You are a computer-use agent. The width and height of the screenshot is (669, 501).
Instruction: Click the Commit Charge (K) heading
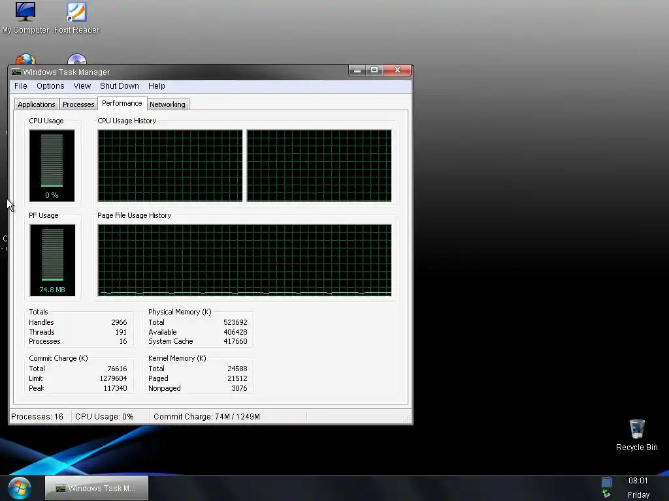58,358
